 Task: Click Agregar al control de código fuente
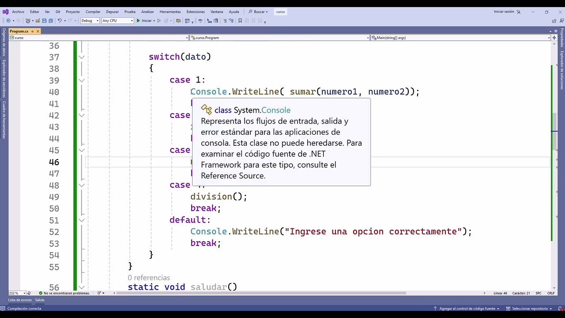point(466,309)
